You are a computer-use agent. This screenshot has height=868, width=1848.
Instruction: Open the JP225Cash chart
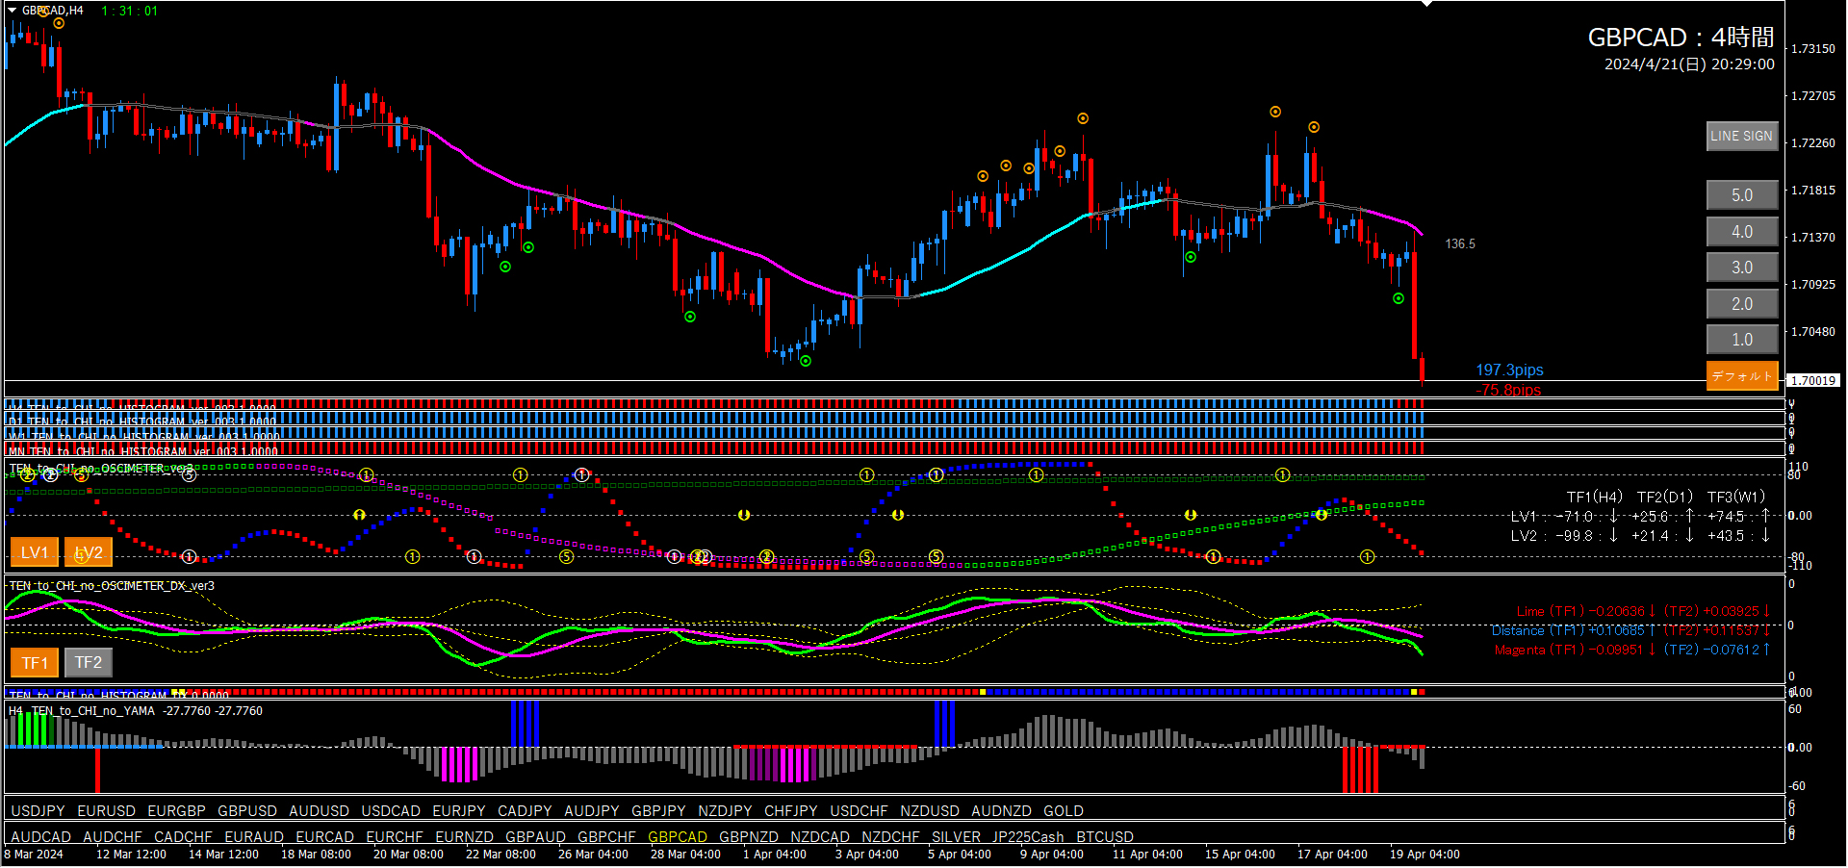pos(1029,837)
